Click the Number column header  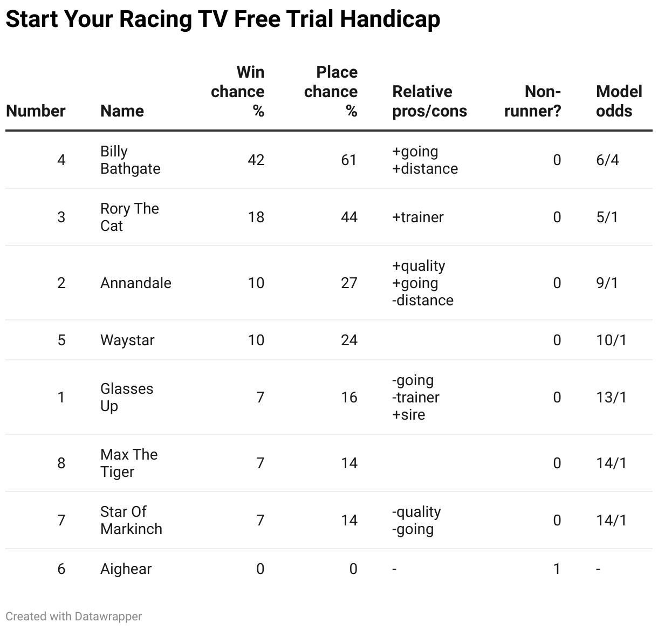coord(36,111)
